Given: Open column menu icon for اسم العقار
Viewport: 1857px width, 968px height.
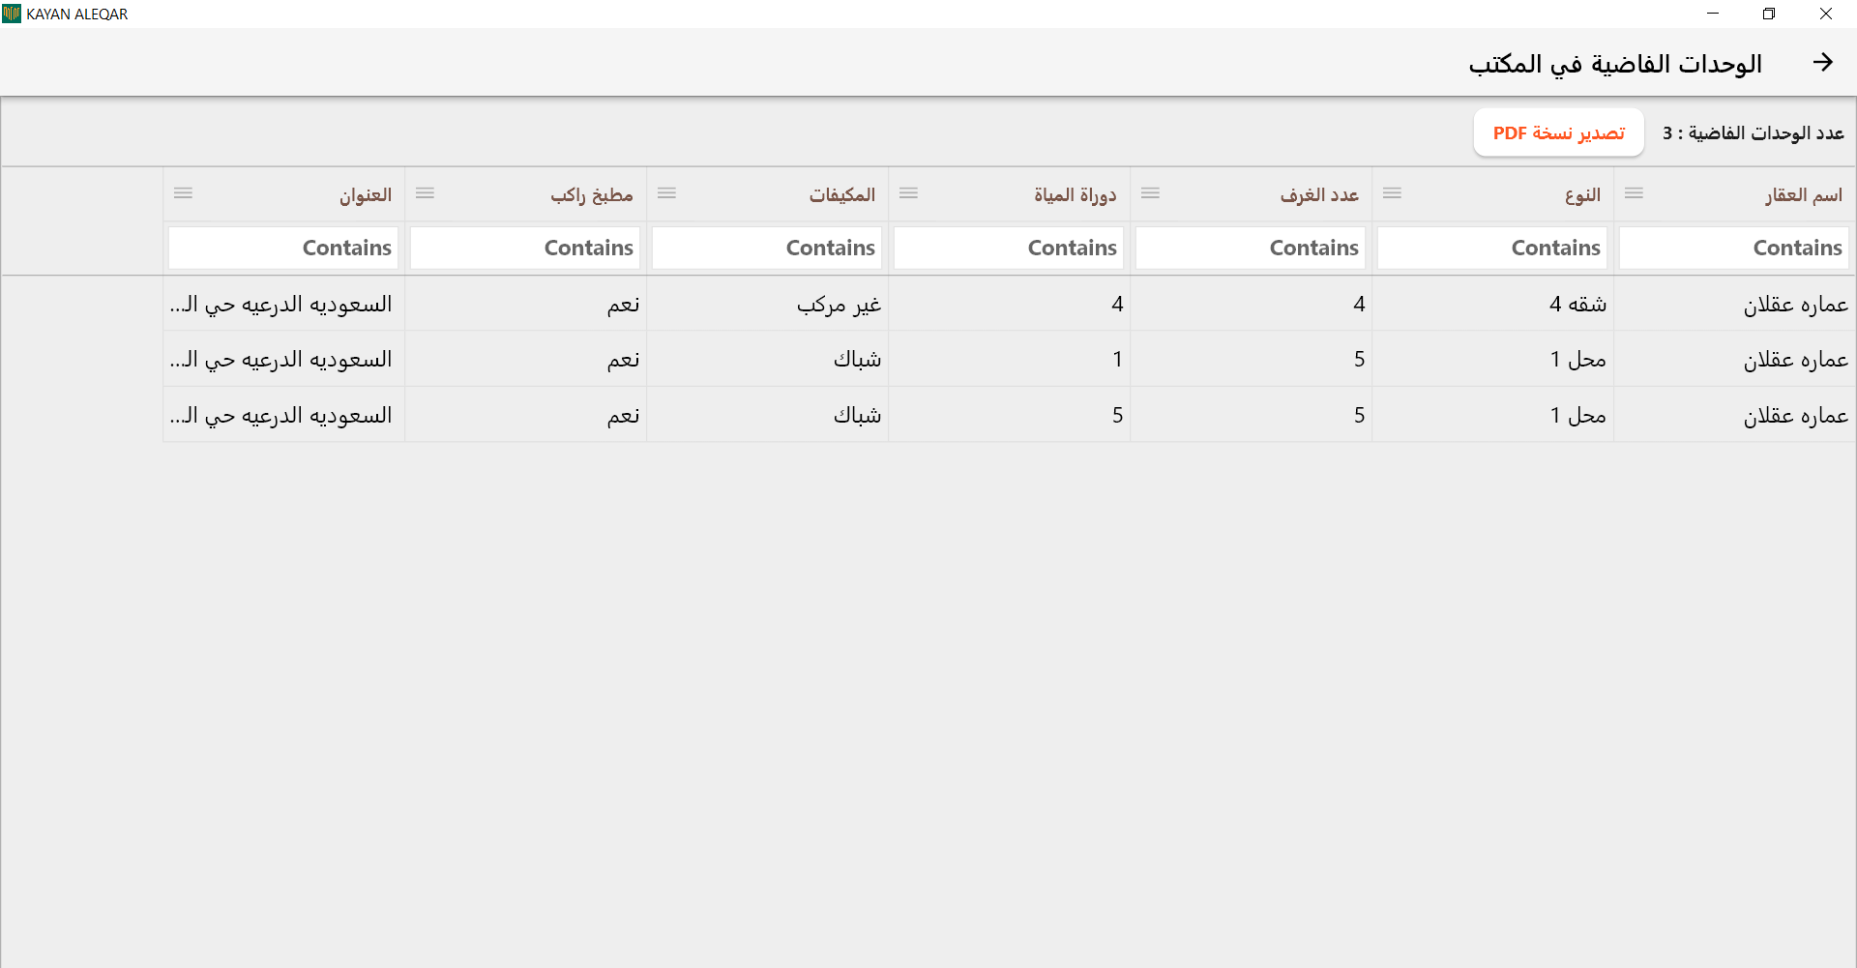Looking at the screenshot, I should click(1634, 193).
